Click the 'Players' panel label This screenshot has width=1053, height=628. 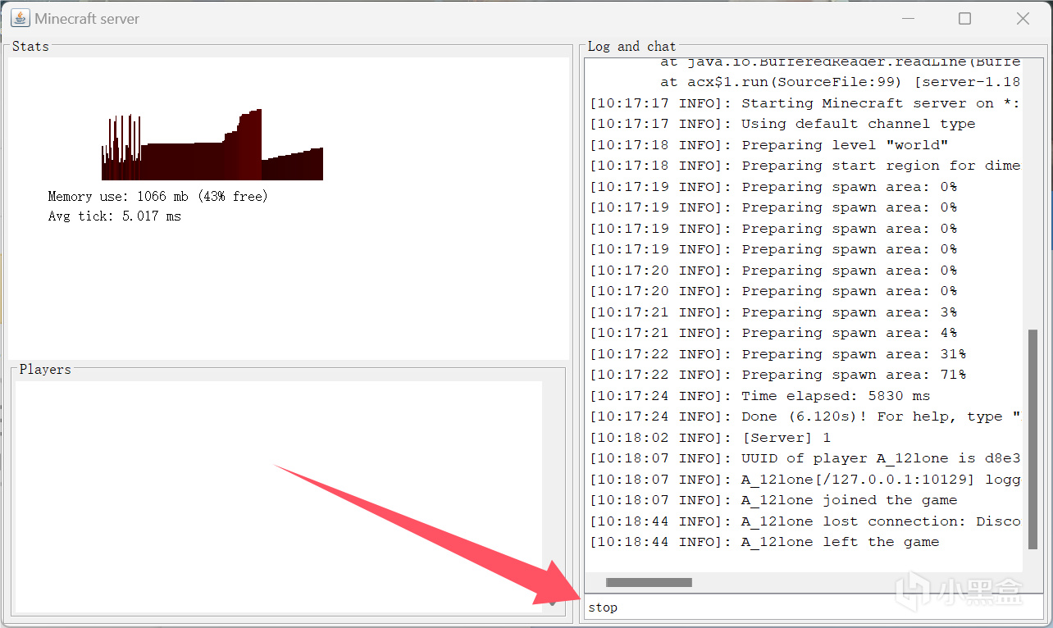pyautogui.click(x=45, y=370)
